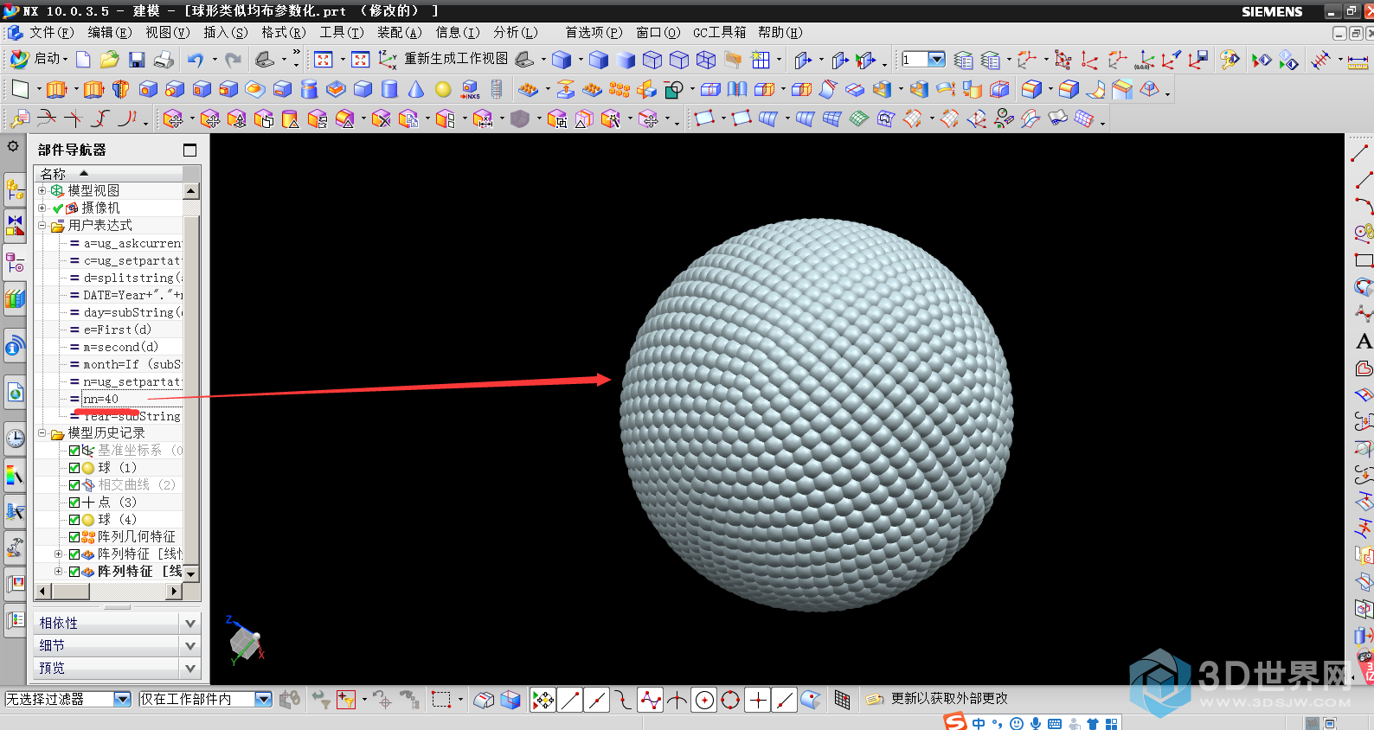Create a new file with New icon
This screenshot has height=730, width=1374.
click(83, 59)
